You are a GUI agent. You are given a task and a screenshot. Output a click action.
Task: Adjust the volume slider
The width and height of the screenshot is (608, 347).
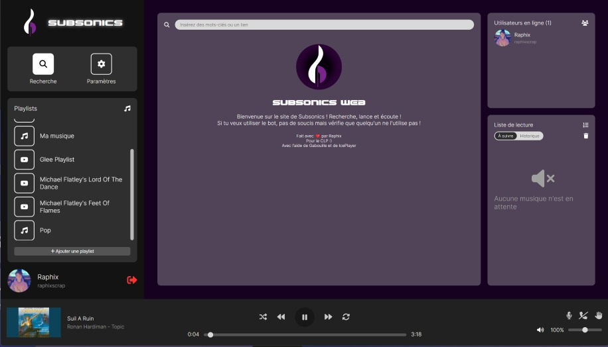pyautogui.click(x=585, y=330)
